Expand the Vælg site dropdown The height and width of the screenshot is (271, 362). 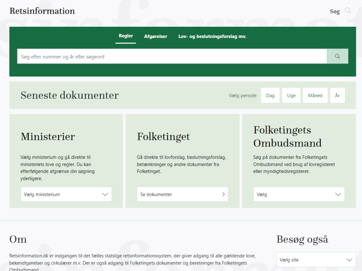tap(316, 260)
